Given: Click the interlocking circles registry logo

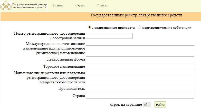Looking at the screenshot, I should (x=6, y=6).
